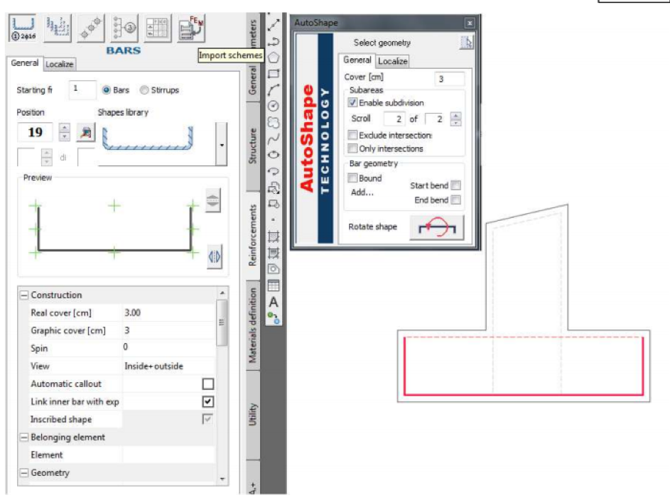
Task: Select the Stirrups radio button
Action: pos(144,90)
